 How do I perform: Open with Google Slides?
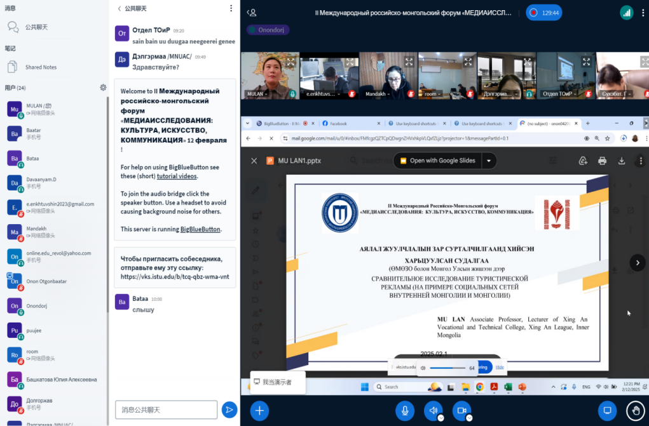point(438,161)
